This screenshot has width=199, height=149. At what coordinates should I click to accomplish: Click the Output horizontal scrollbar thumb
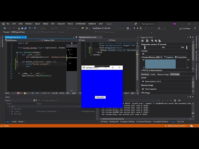[113, 119]
